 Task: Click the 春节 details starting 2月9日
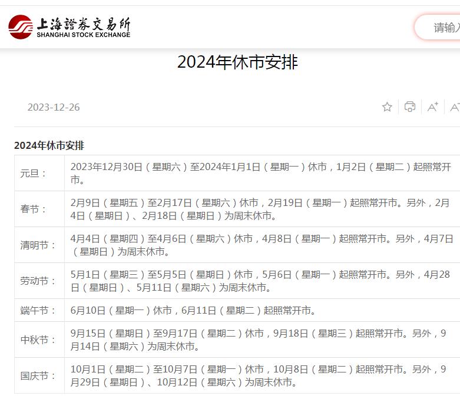pos(260,209)
